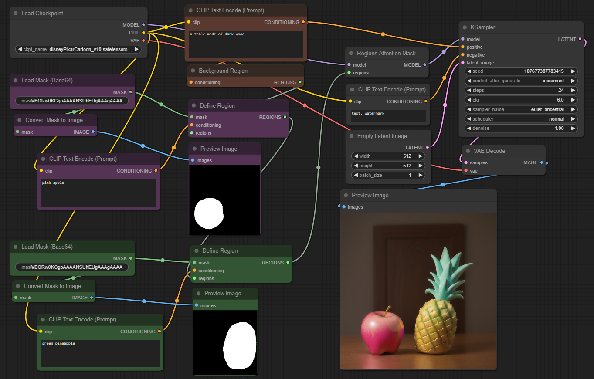Collapse the Regions Attention Mask node

(351, 53)
